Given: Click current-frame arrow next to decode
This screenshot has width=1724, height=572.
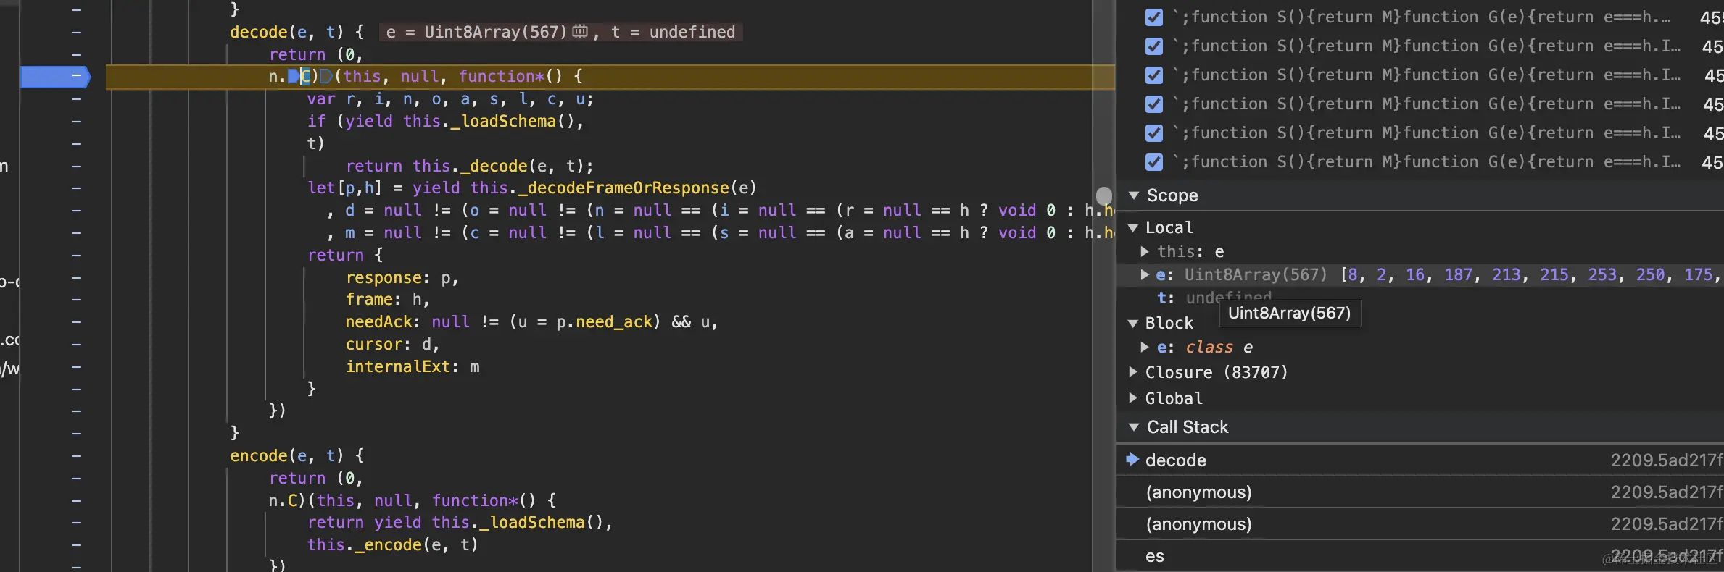Looking at the screenshot, I should tap(1132, 459).
